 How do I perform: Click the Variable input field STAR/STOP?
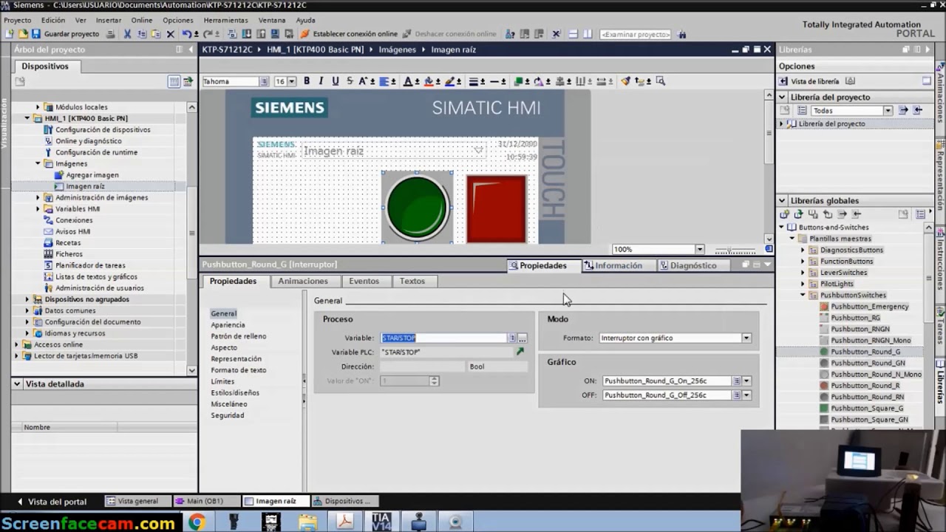(x=444, y=338)
